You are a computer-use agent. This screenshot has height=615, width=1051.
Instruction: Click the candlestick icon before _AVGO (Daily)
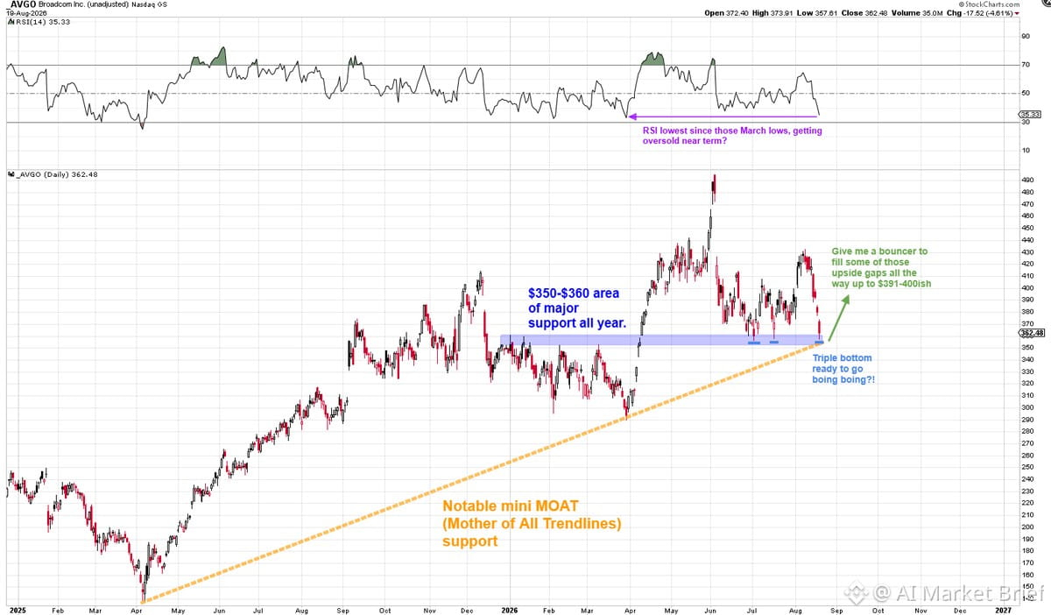(x=10, y=174)
